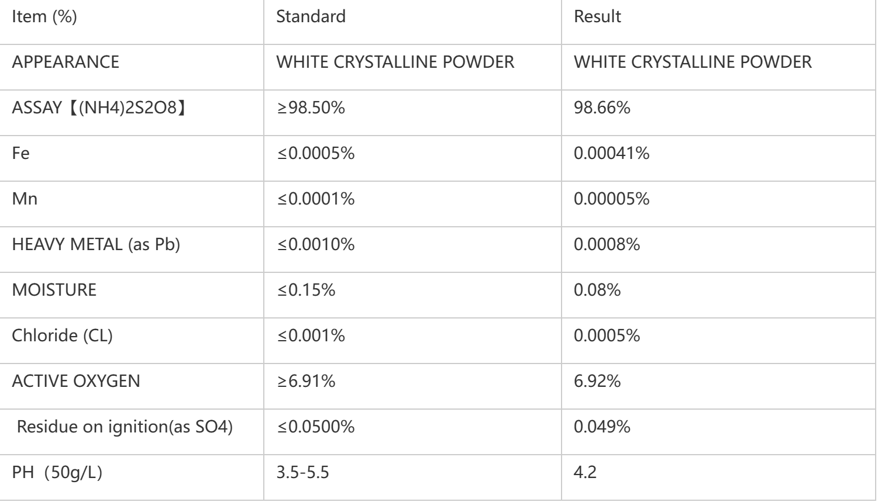Click the "Item (%)" column header

44,16
